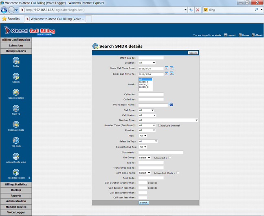Open the Non Billed Report icon
The width and height of the screenshot is (264, 216).
click(x=16, y=172)
